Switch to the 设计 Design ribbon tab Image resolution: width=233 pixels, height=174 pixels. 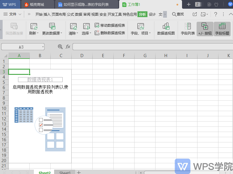(152, 14)
